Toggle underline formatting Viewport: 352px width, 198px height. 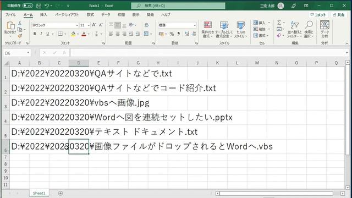[x=48, y=34]
